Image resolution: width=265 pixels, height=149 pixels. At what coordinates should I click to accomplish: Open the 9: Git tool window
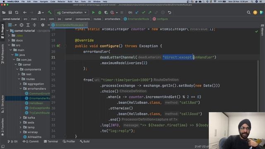click(x=12, y=142)
